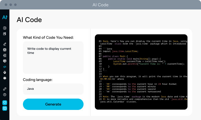
Task: Select the blue code brackets icon
Action: pyautogui.click(x=5, y=67)
